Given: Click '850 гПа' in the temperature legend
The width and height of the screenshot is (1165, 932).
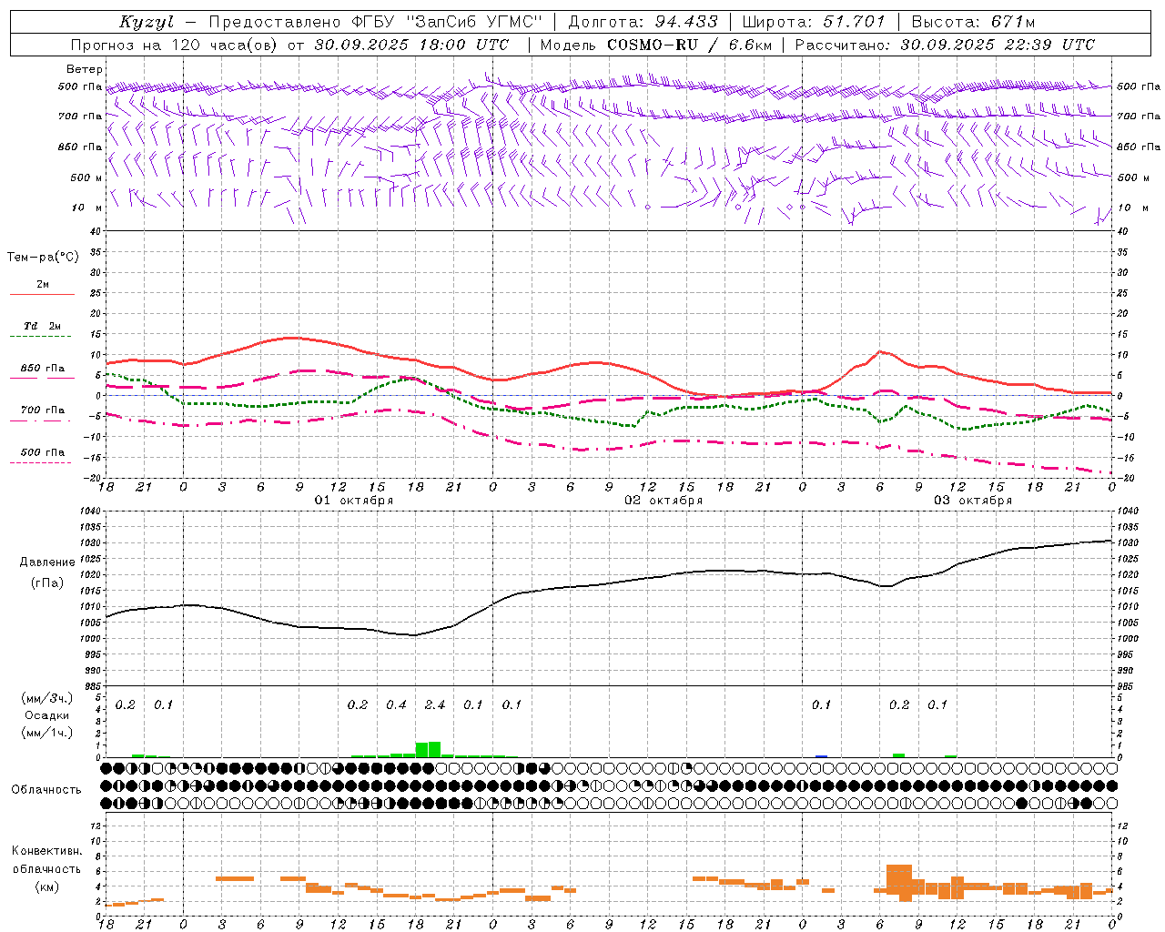Looking at the screenshot, I should pyautogui.click(x=43, y=369).
